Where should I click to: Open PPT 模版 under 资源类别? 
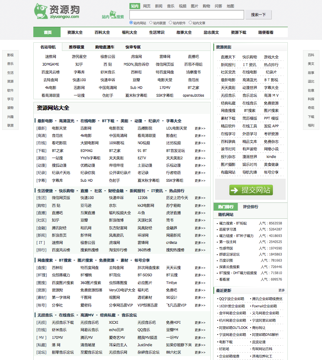(x=271, y=118)
